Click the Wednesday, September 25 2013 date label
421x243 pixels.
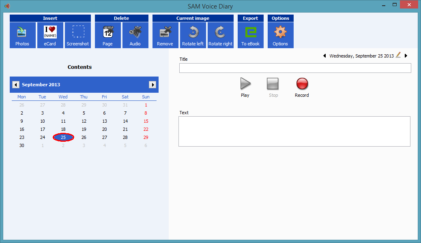361,56
